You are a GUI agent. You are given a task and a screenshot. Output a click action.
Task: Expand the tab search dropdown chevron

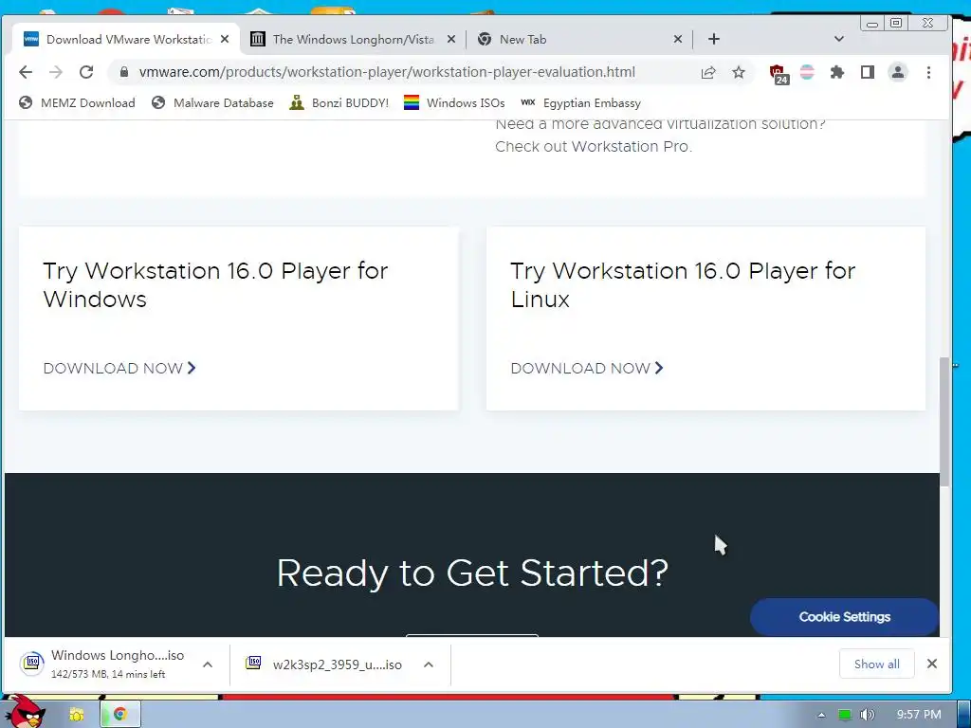(x=839, y=39)
